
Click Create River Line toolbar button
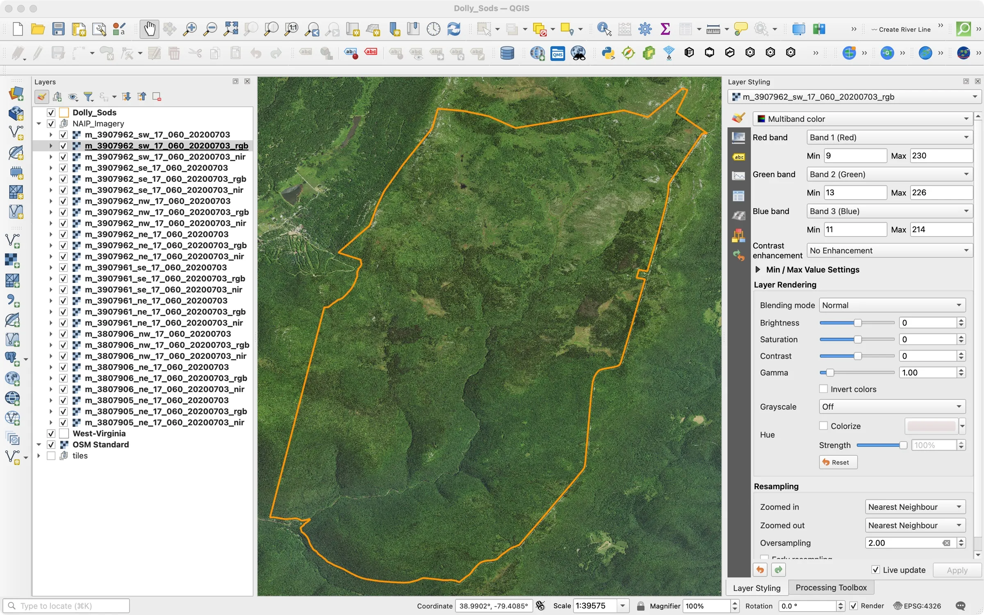pos(900,29)
